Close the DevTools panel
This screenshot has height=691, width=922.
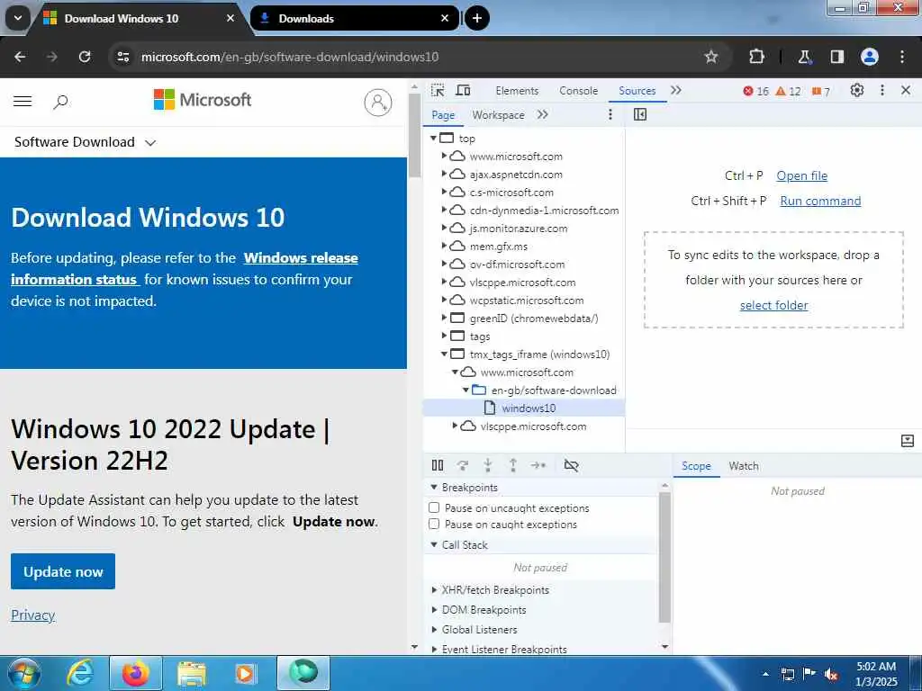906,91
